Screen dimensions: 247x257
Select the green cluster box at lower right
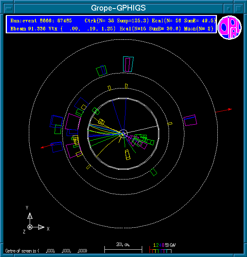tap(154, 172)
